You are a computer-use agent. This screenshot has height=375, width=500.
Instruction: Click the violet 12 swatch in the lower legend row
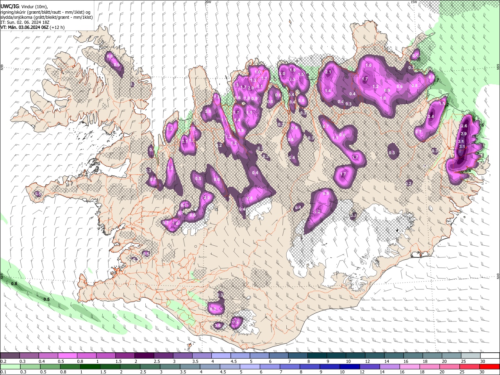[370, 366]
